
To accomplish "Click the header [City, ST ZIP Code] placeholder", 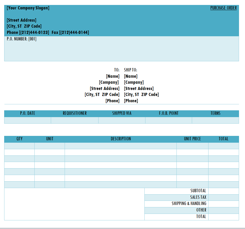I will click(24, 26).
